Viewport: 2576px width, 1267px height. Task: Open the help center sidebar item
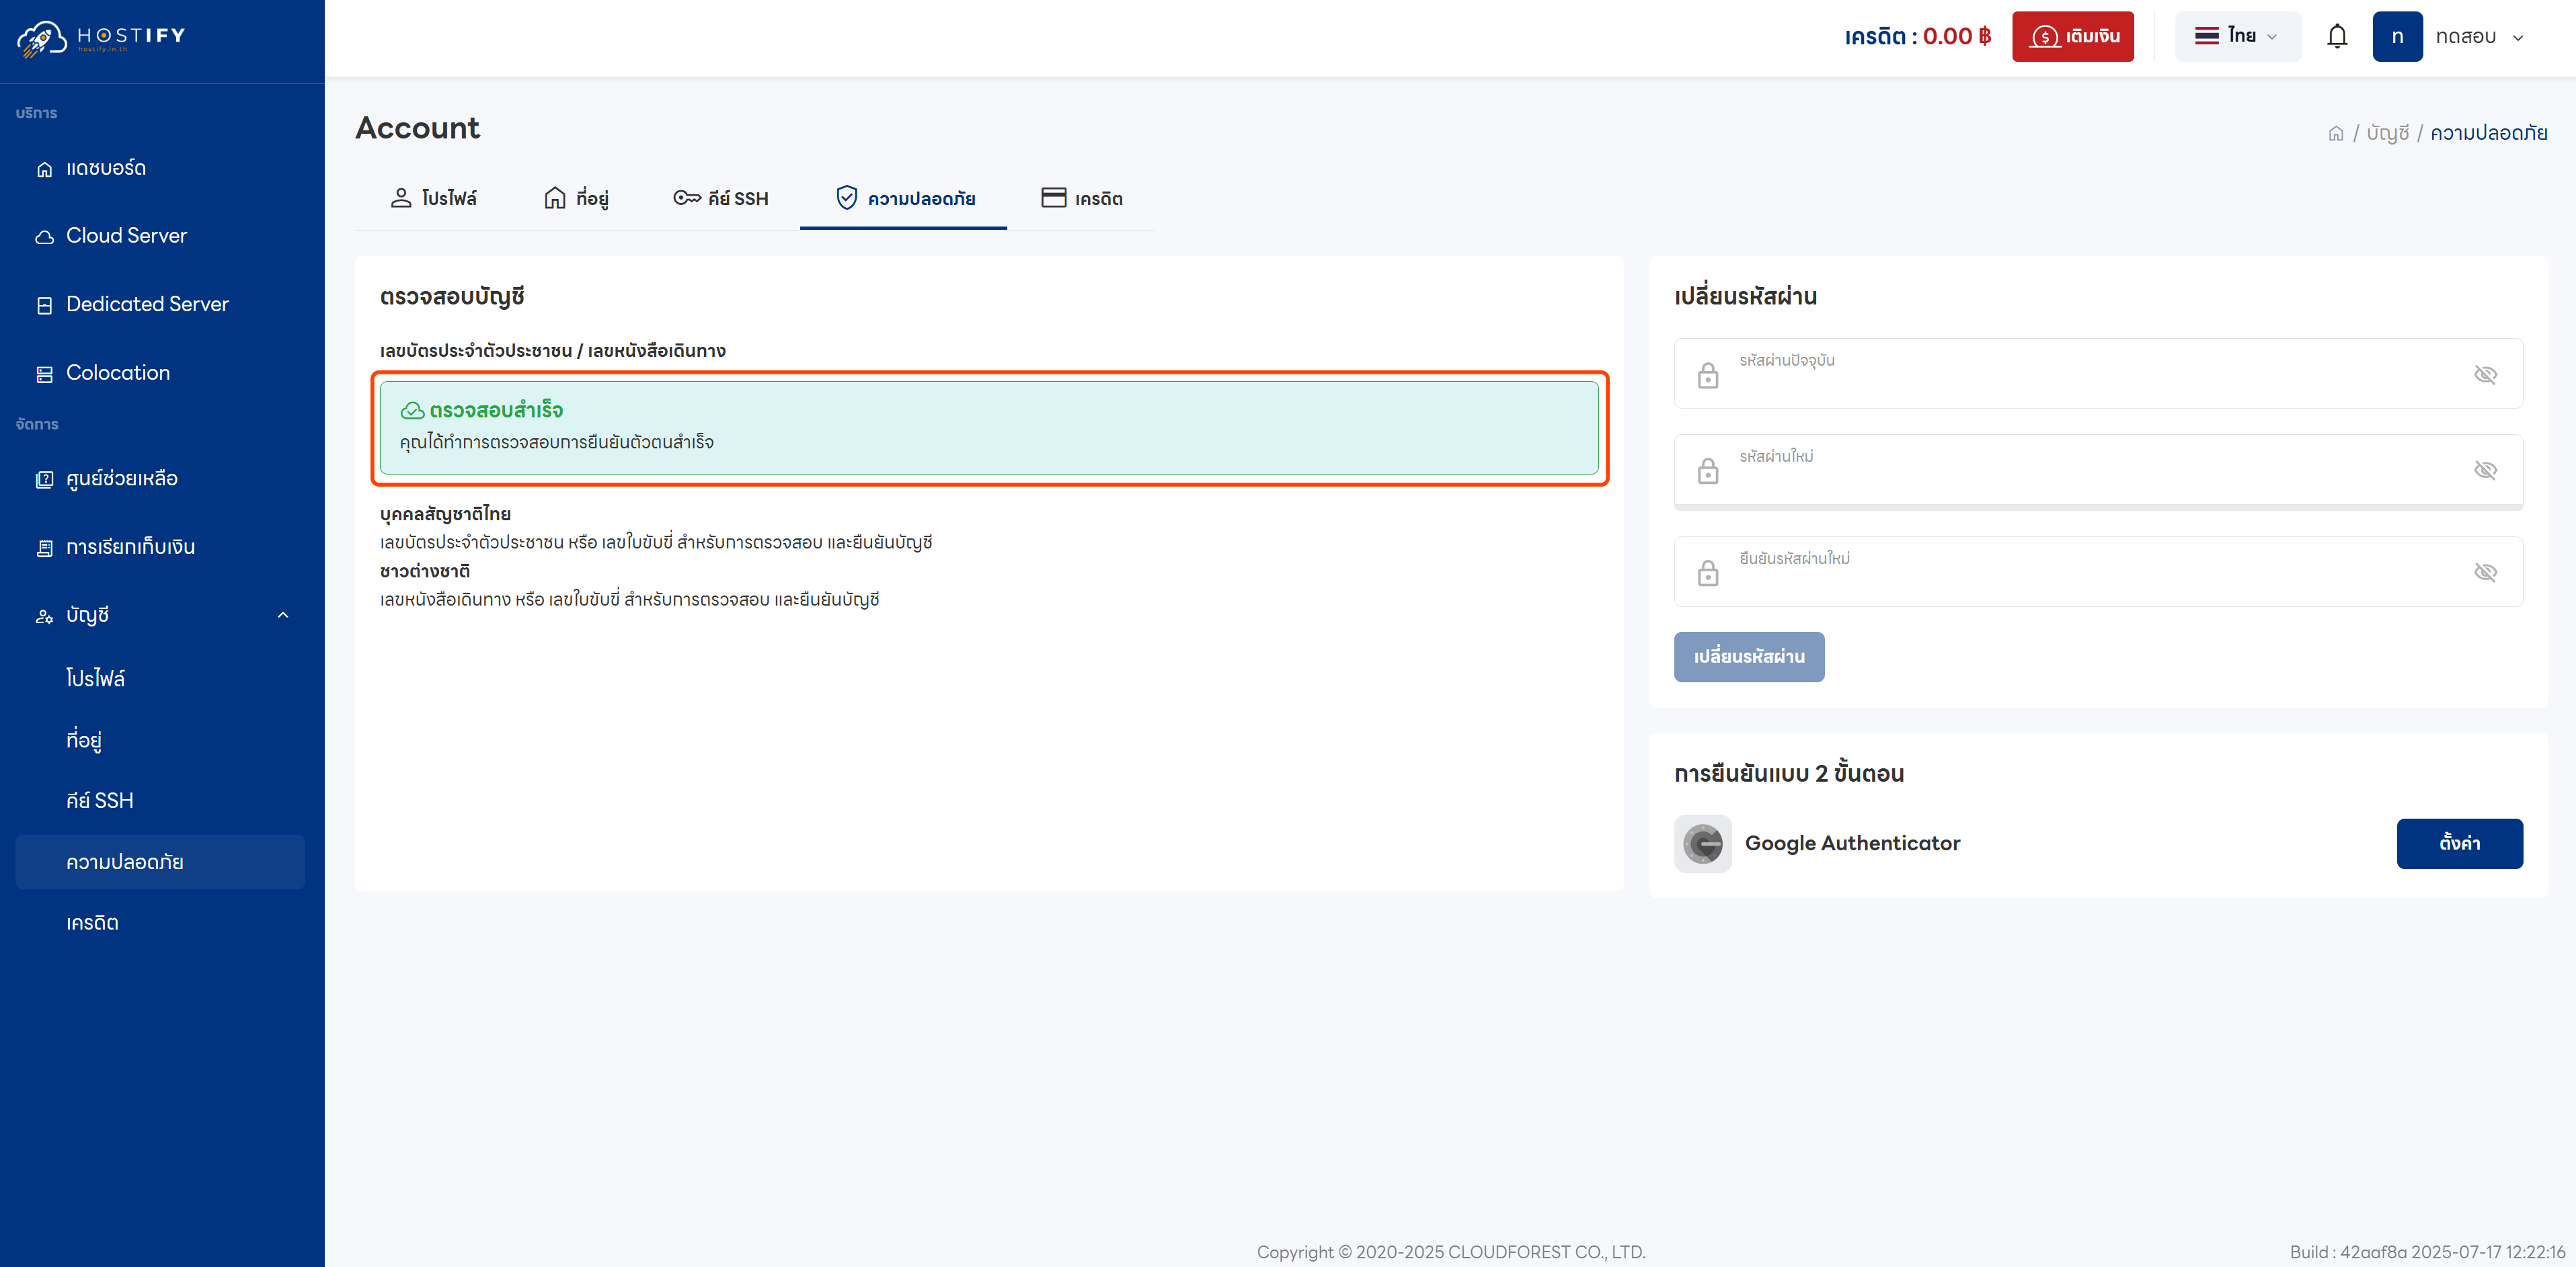(x=121, y=479)
